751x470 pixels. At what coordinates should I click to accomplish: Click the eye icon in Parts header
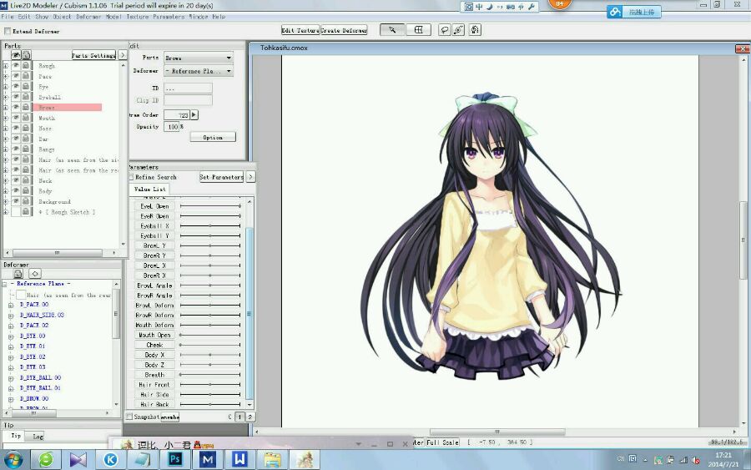(16, 55)
